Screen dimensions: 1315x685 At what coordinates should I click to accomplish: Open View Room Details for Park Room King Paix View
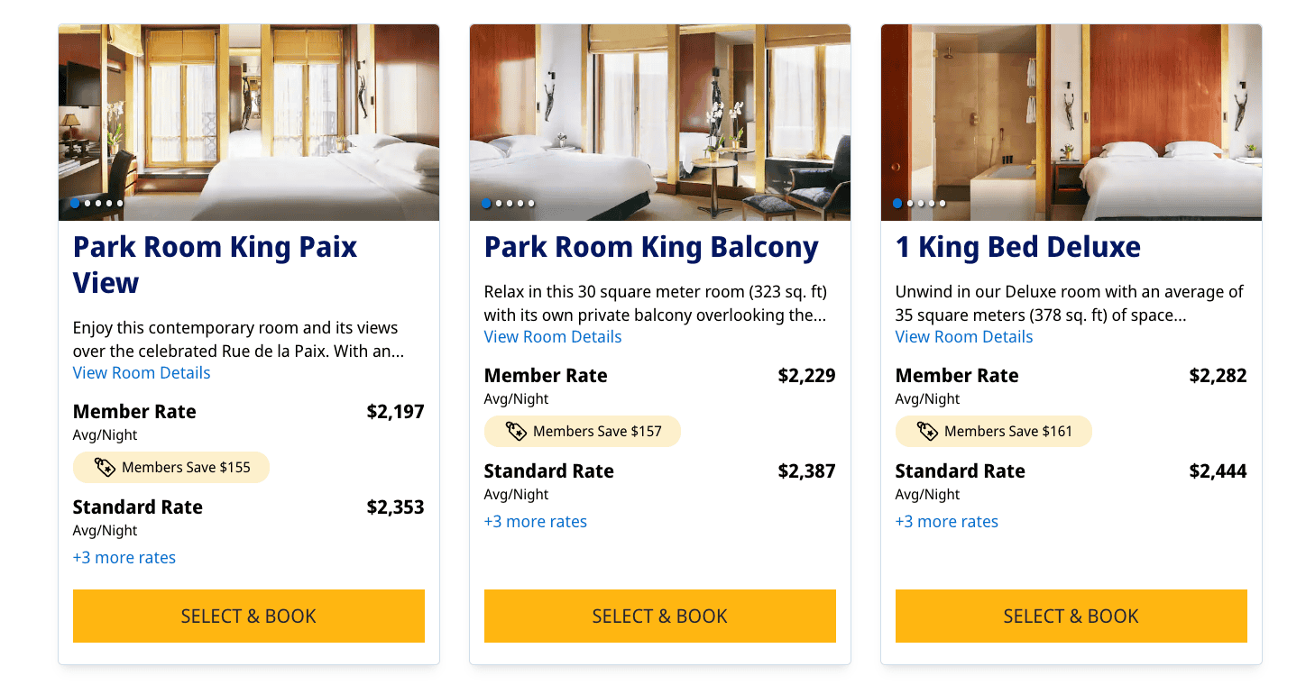[142, 372]
